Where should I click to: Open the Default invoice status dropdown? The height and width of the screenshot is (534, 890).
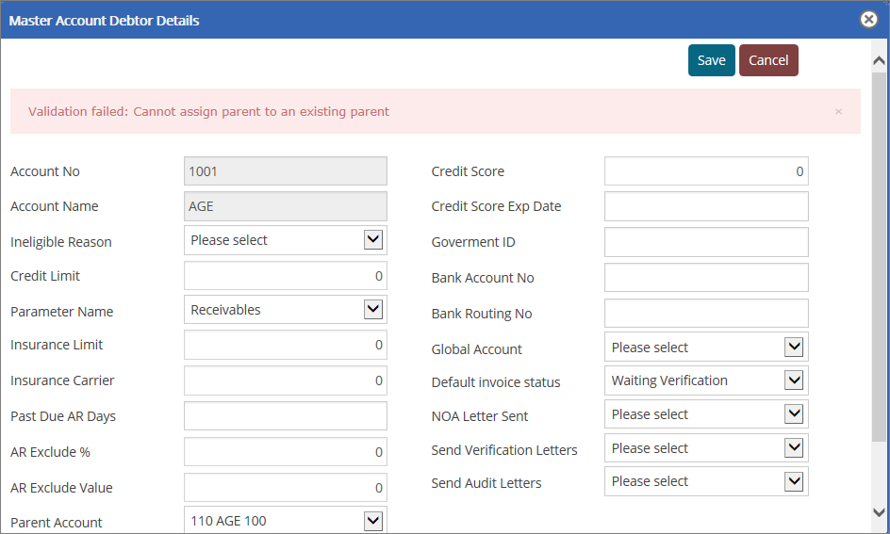pos(705,380)
